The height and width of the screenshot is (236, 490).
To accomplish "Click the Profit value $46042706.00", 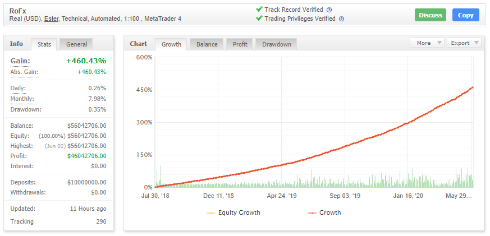I will pyautogui.click(x=86, y=156).
